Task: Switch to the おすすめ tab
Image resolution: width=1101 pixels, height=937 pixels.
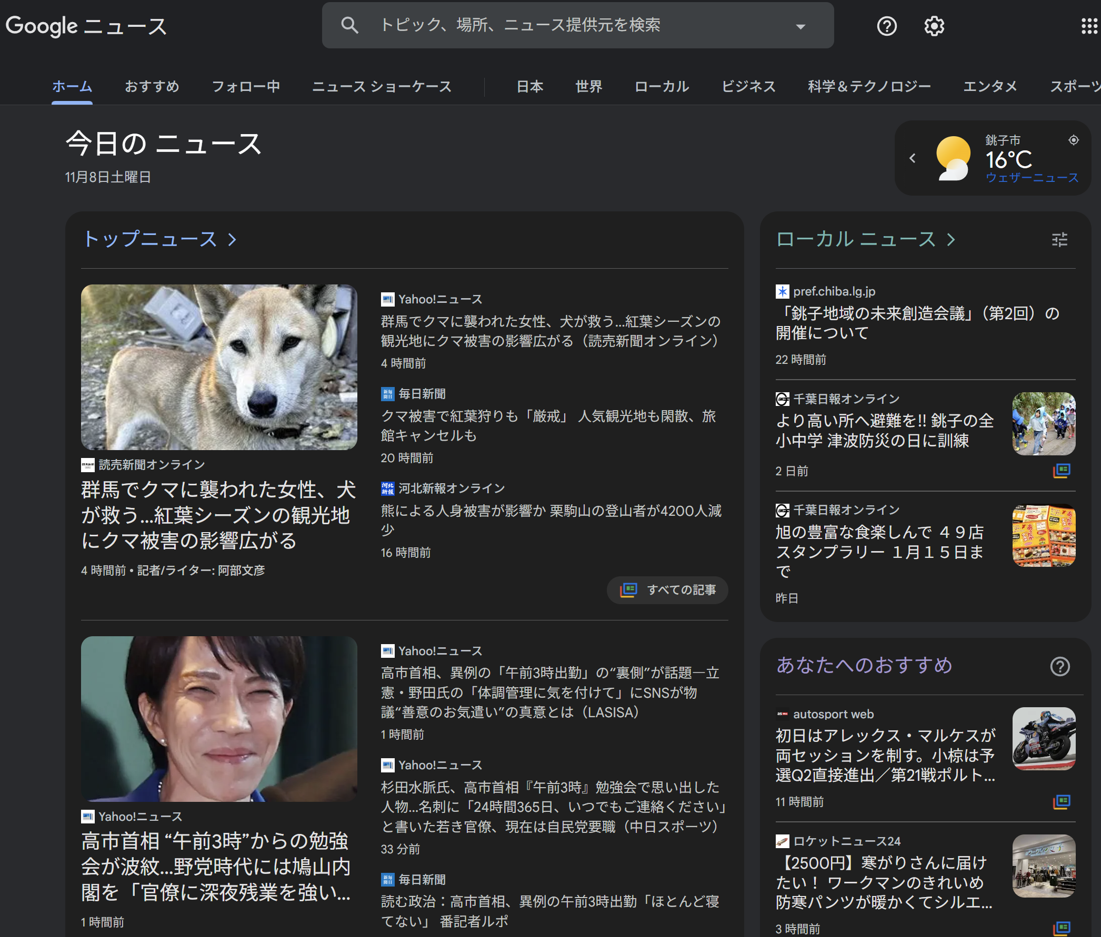Action: click(152, 86)
